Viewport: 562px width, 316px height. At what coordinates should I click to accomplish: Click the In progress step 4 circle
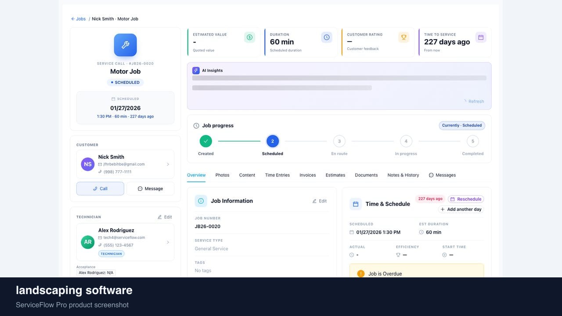pyautogui.click(x=406, y=141)
